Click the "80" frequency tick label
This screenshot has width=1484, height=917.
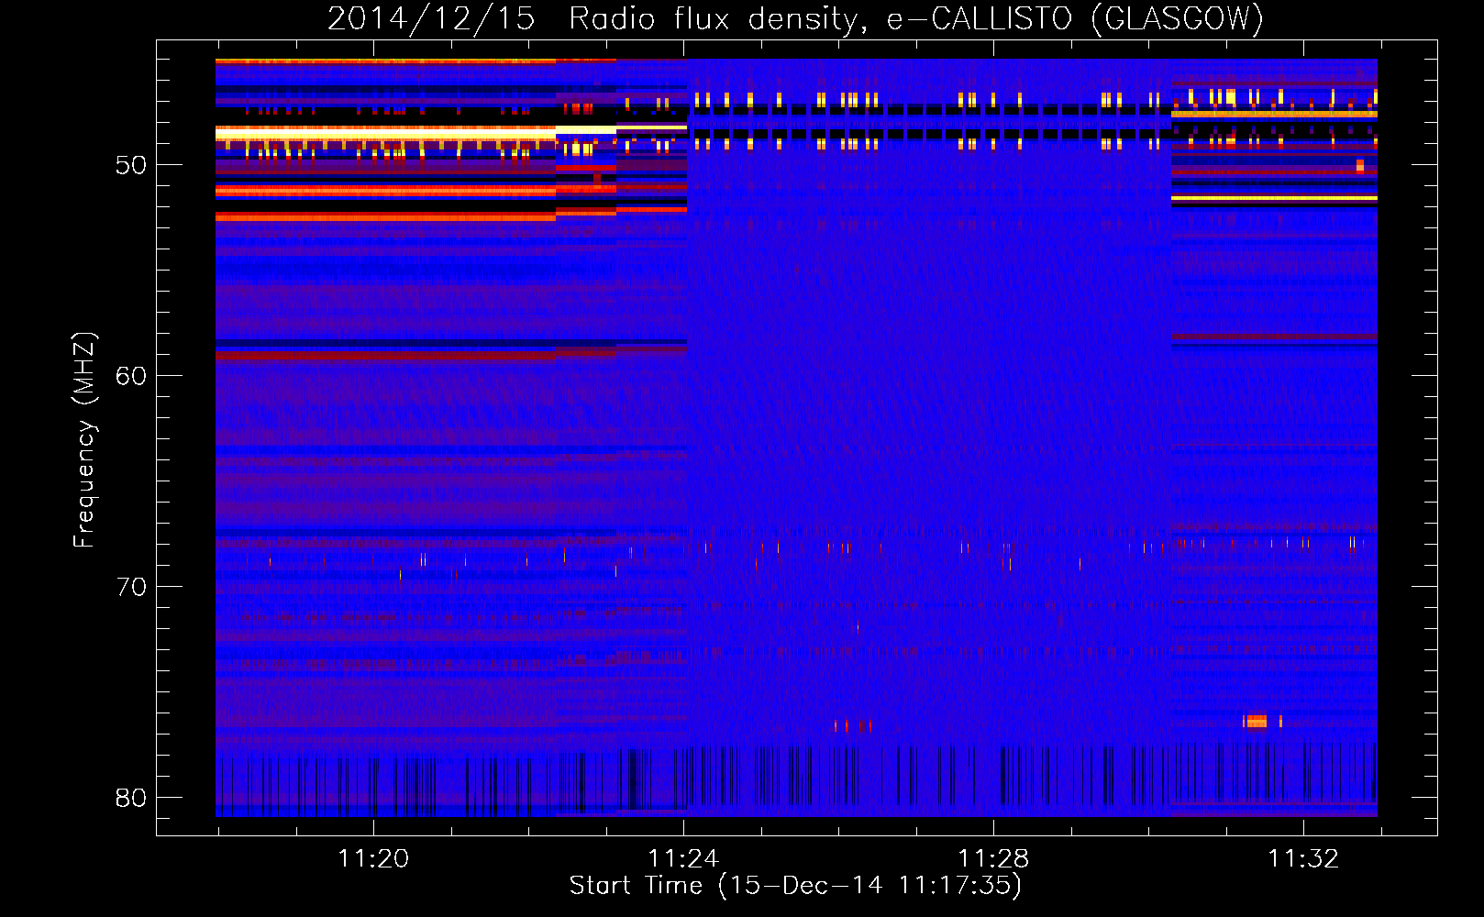131,798
